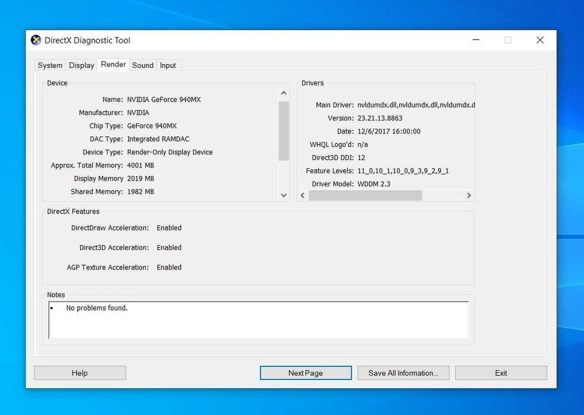Switch to the Sound tab

click(142, 65)
